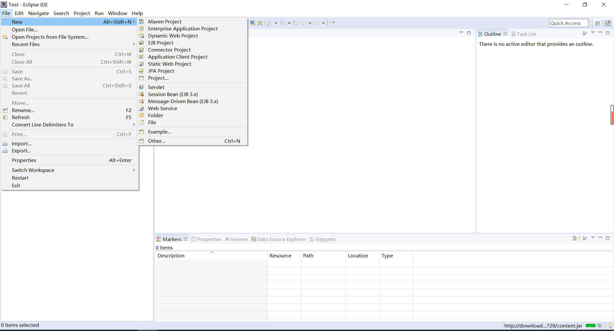Select Message-Driven Bean (EJB 3.x)
The image size is (614, 331).
pos(193,101)
